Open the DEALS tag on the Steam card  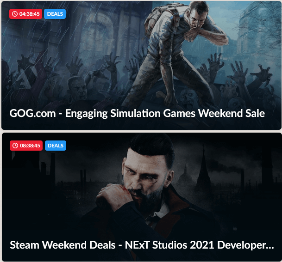coord(56,146)
